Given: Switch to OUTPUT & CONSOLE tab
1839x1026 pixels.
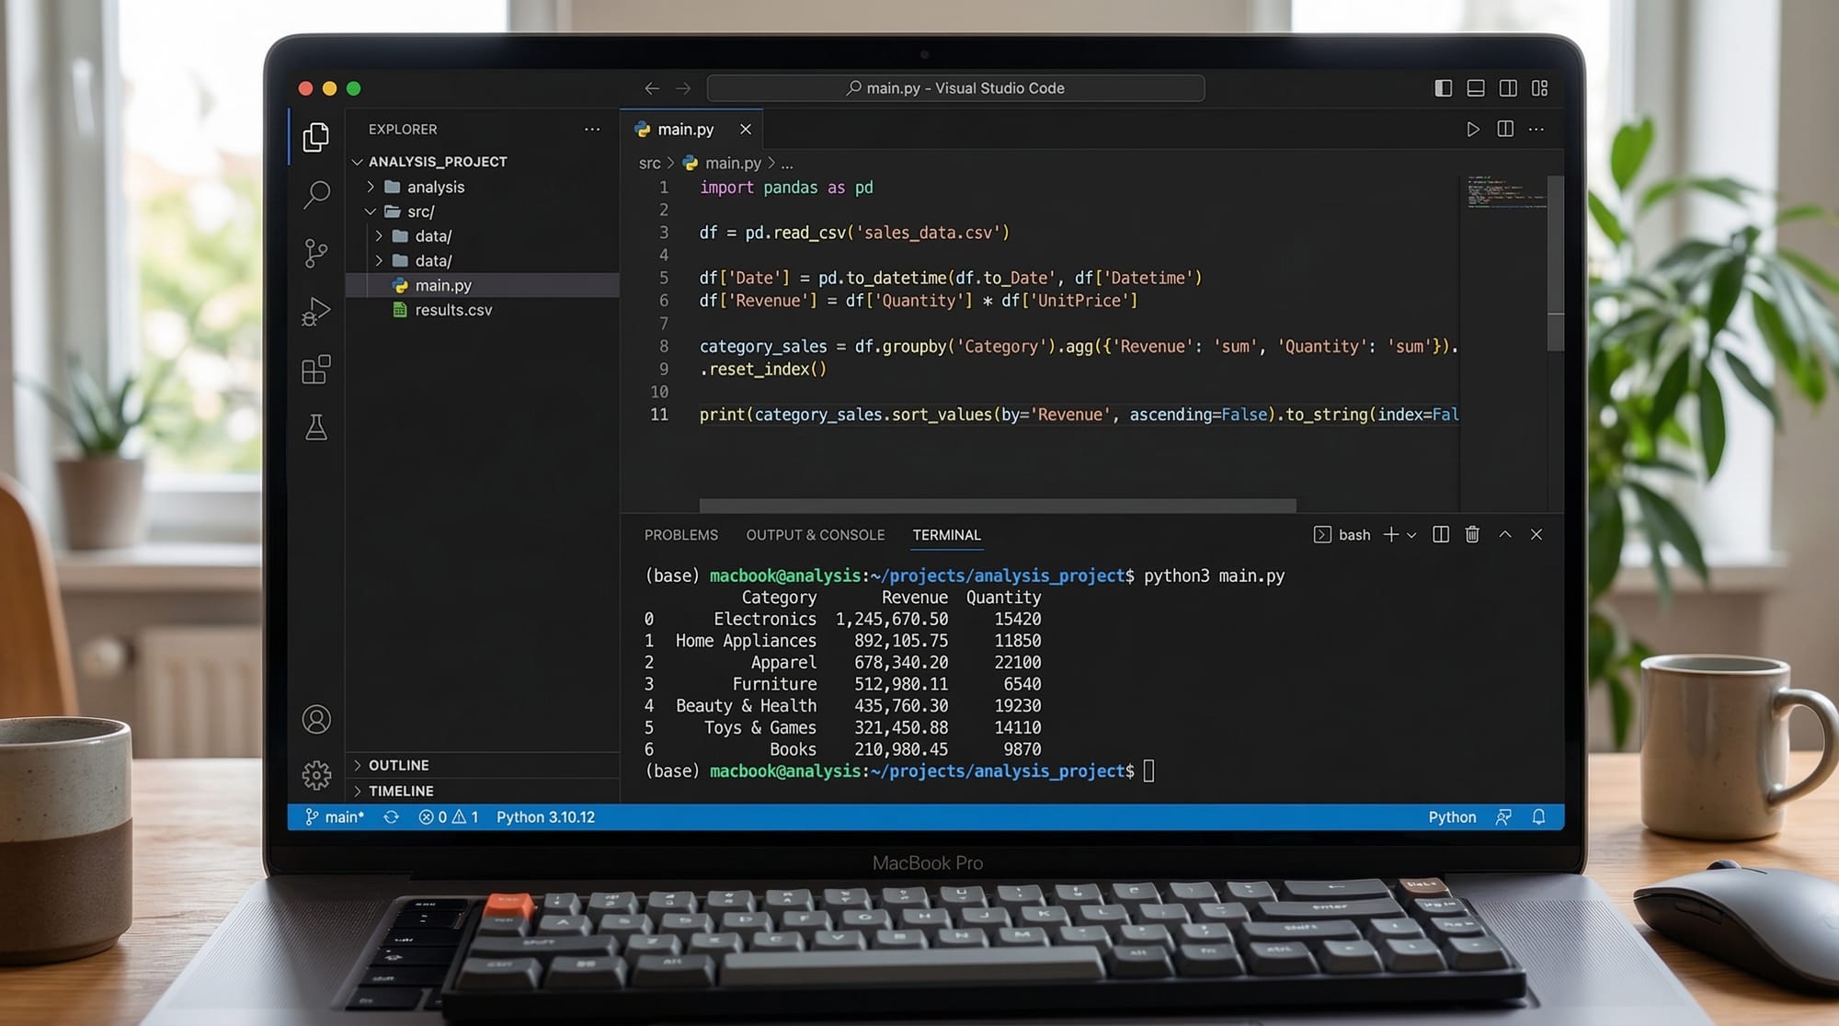Looking at the screenshot, I should coord(815,535).
